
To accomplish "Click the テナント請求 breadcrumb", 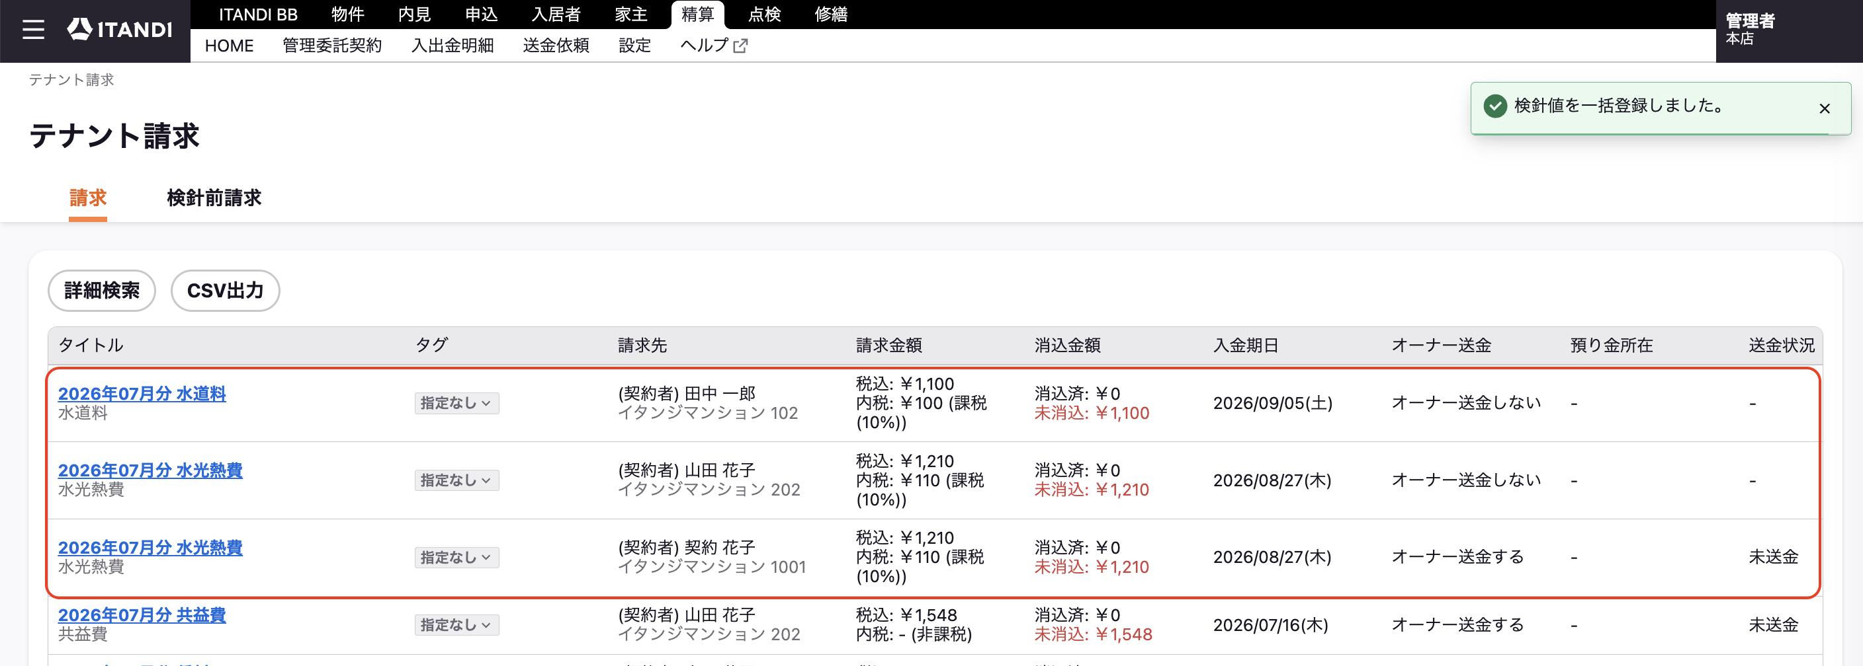I will point(71,79).
